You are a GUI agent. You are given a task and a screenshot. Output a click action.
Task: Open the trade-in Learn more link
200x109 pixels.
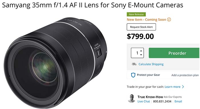coord(173,87)
